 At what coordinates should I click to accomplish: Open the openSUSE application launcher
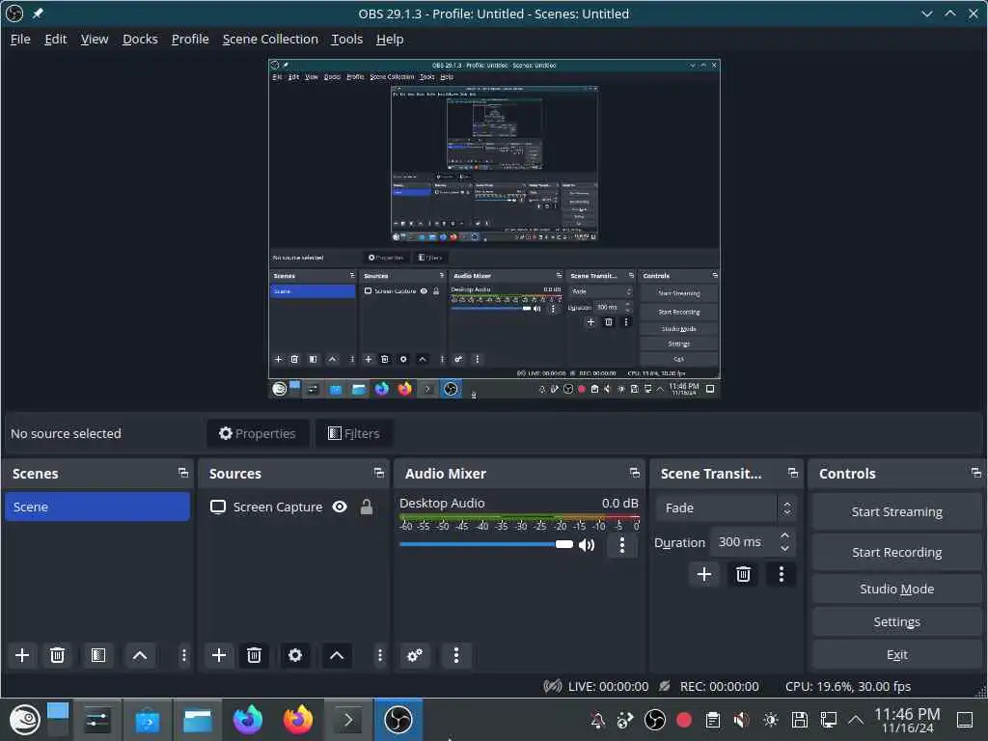[24, 720]
